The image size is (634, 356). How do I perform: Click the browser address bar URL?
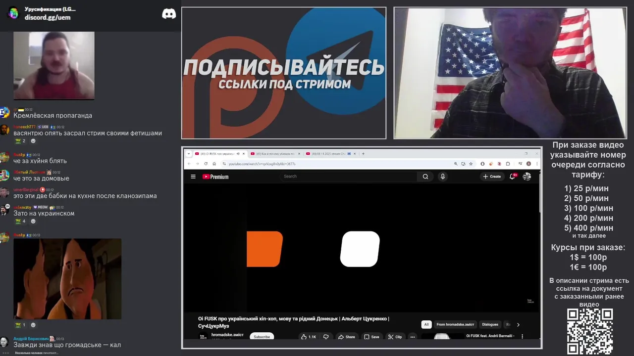pyautogui.click(x=263, y=164)
